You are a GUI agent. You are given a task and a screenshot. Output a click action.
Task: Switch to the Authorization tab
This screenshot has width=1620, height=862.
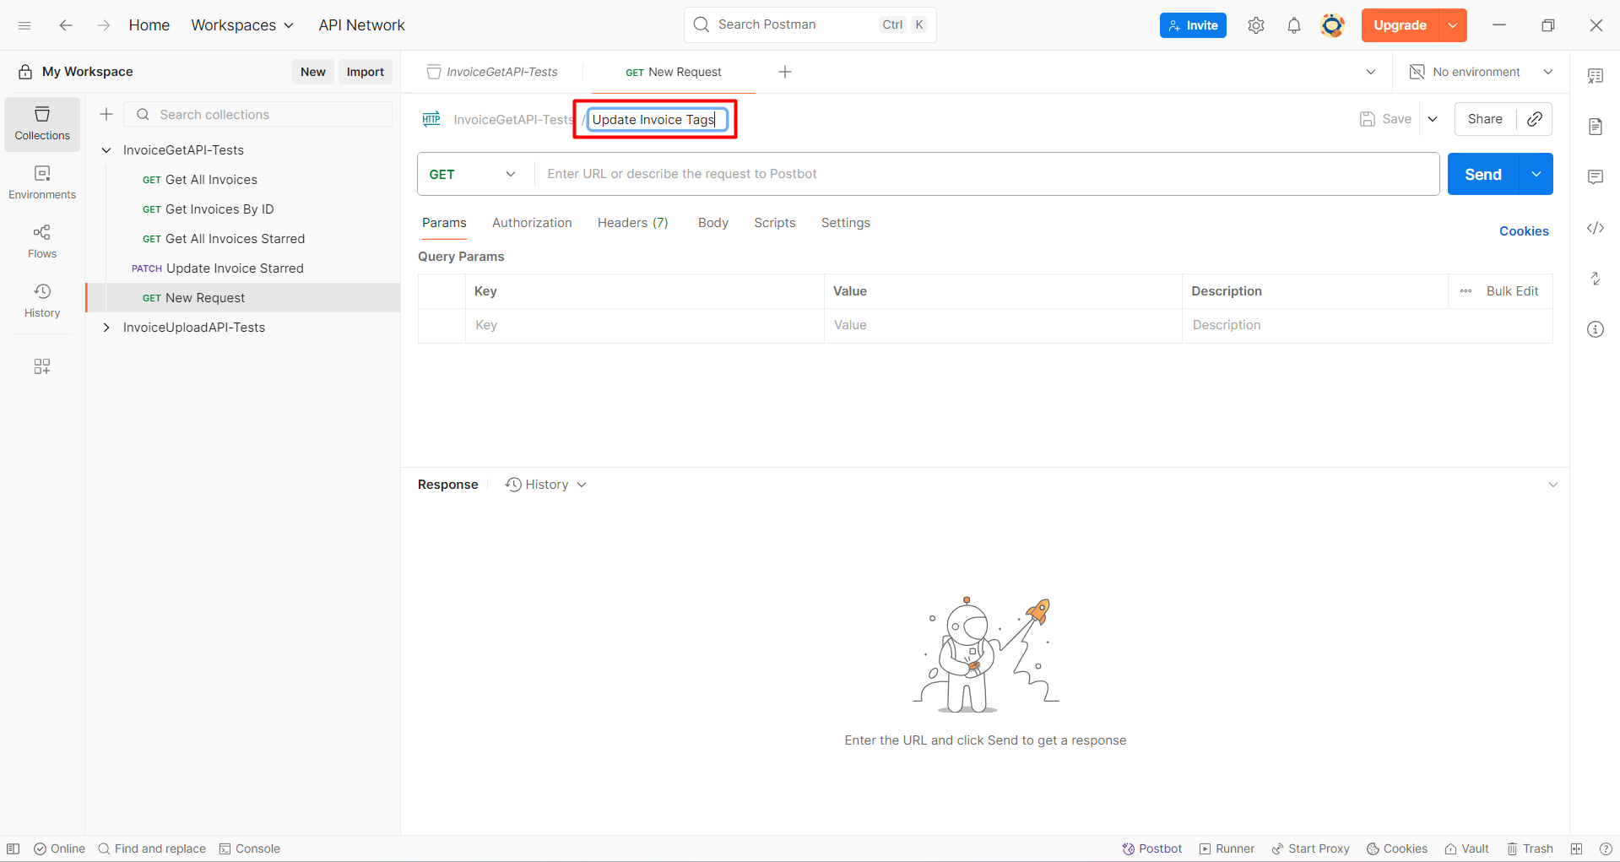(532, 222)
